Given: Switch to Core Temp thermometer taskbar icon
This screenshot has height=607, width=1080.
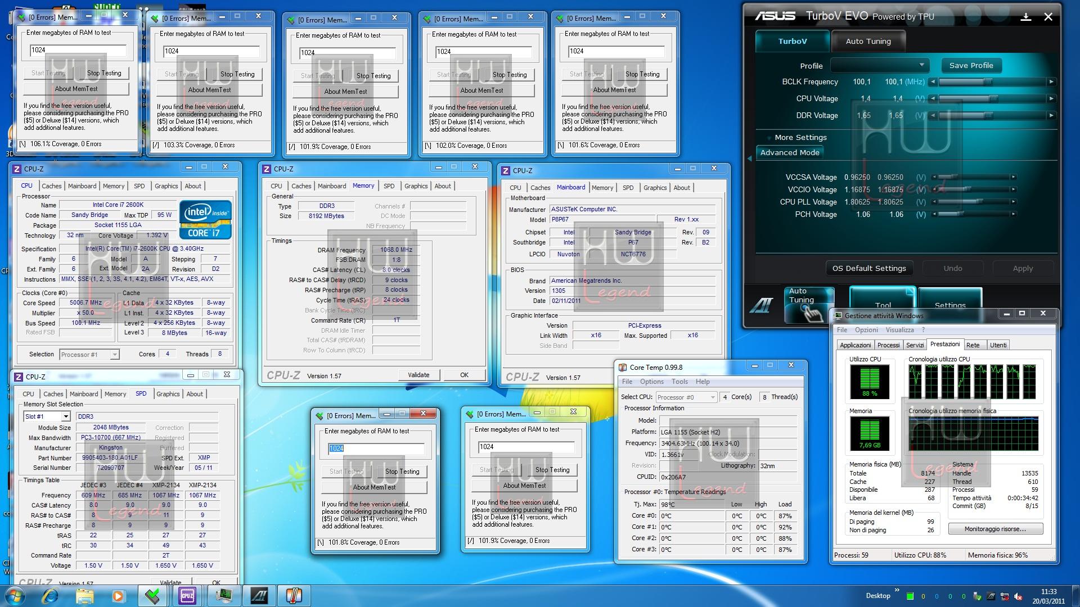Looking at the screenshot, I should click(294, 596).
